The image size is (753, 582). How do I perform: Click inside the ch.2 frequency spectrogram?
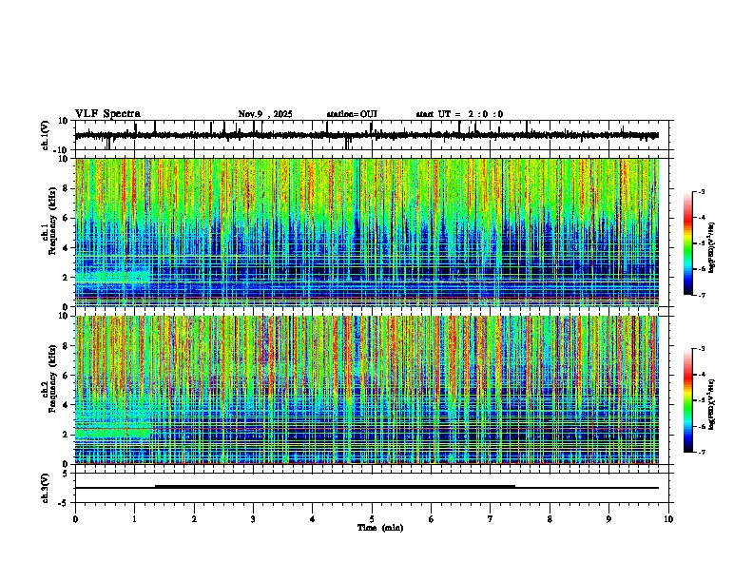pos(367,390)
